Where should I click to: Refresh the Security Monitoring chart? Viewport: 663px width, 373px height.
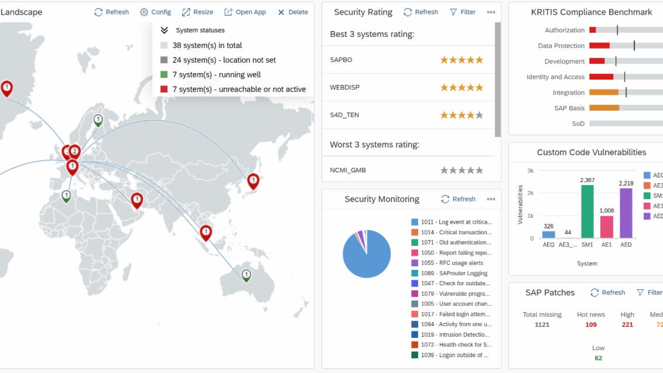[458, 199]
